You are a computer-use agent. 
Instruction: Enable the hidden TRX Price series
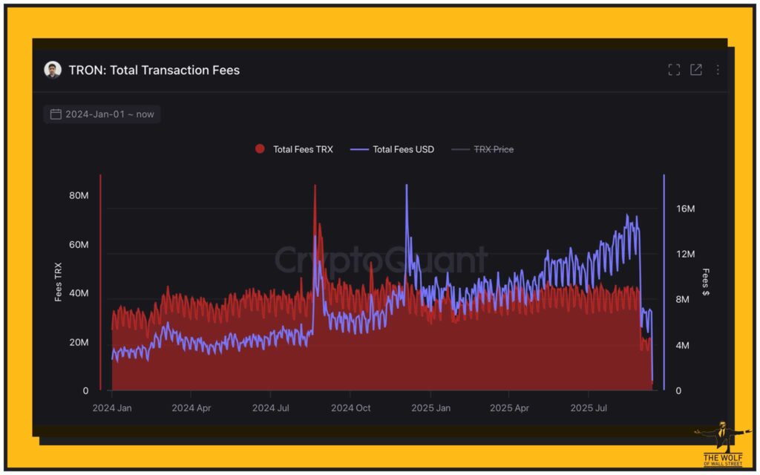click(482, 149)
